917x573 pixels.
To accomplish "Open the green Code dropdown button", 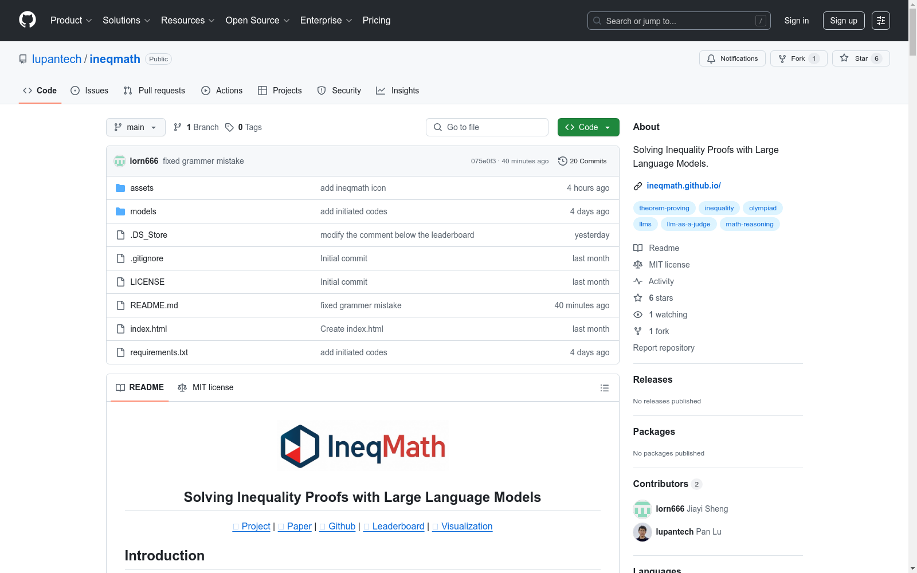I will [589, 127].
